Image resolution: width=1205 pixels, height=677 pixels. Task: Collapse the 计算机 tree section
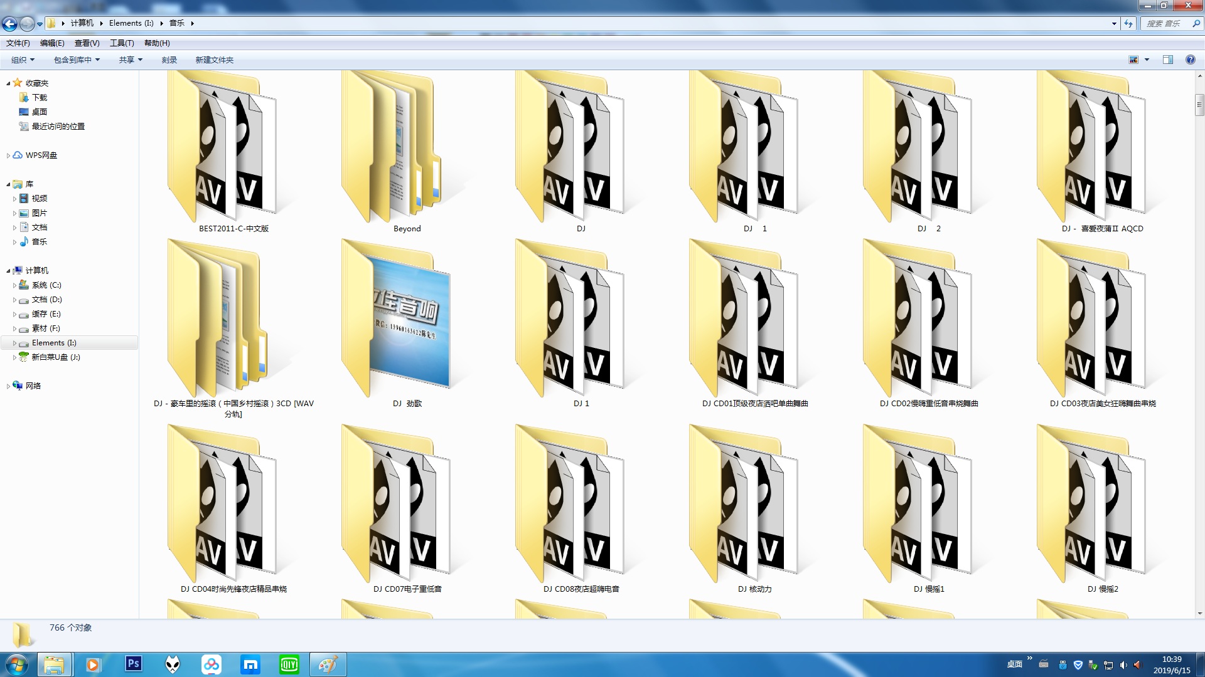pyautogui.click(x=8, y=271)
